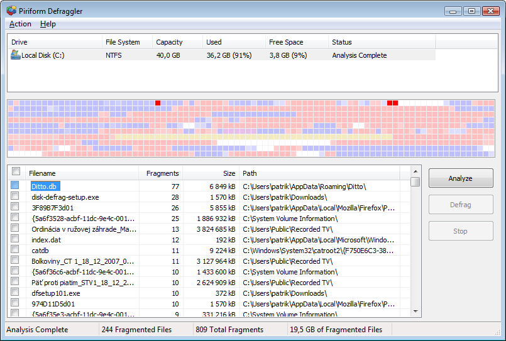
Task: Click the Path column header
Action: coord(319,173)
